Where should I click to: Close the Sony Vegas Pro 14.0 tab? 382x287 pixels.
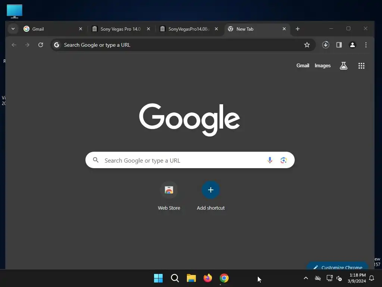[x=148, y=29]
